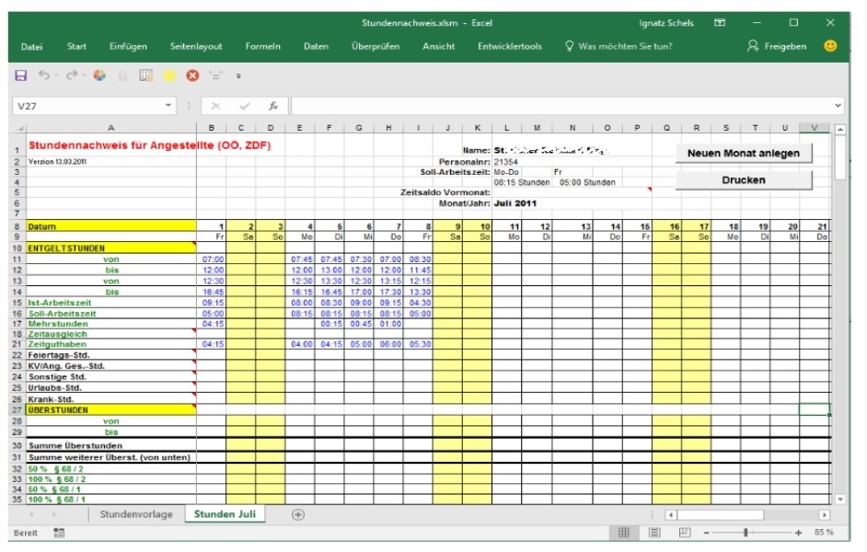Open the Formeln ribbon tab
The width and height of the screenshot is (867, 552).
pyautogui.click(x=262, y=46)
